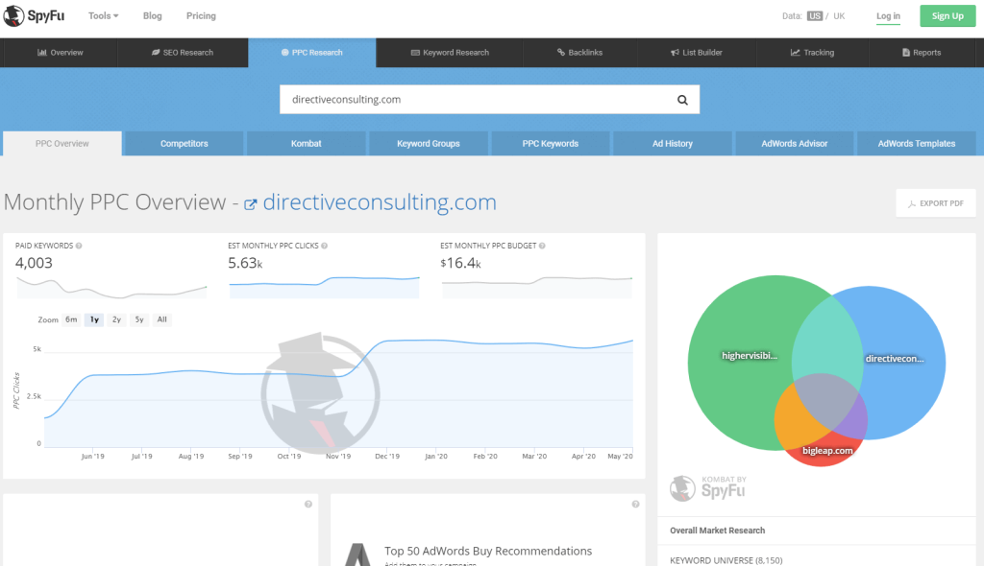Viewport: 984px width, 566px height.
Task: Click the SpyFu logo in header
Action: [34, 15]
